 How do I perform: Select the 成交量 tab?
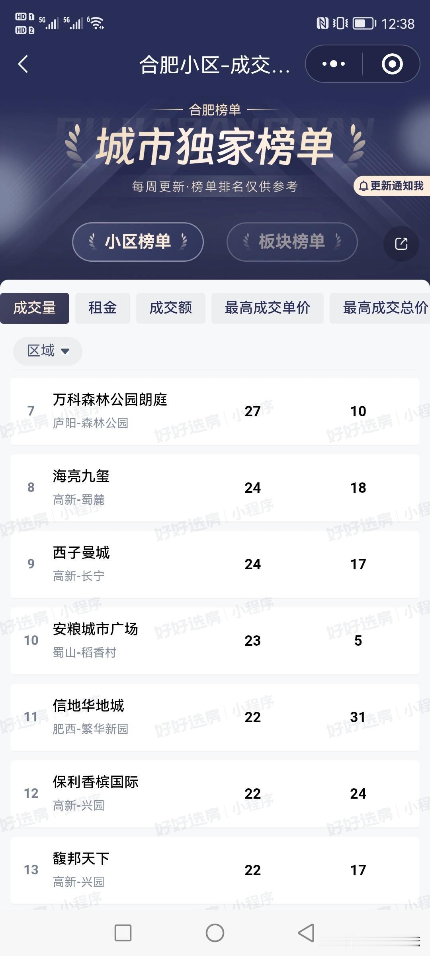click(x=35, y=308)
